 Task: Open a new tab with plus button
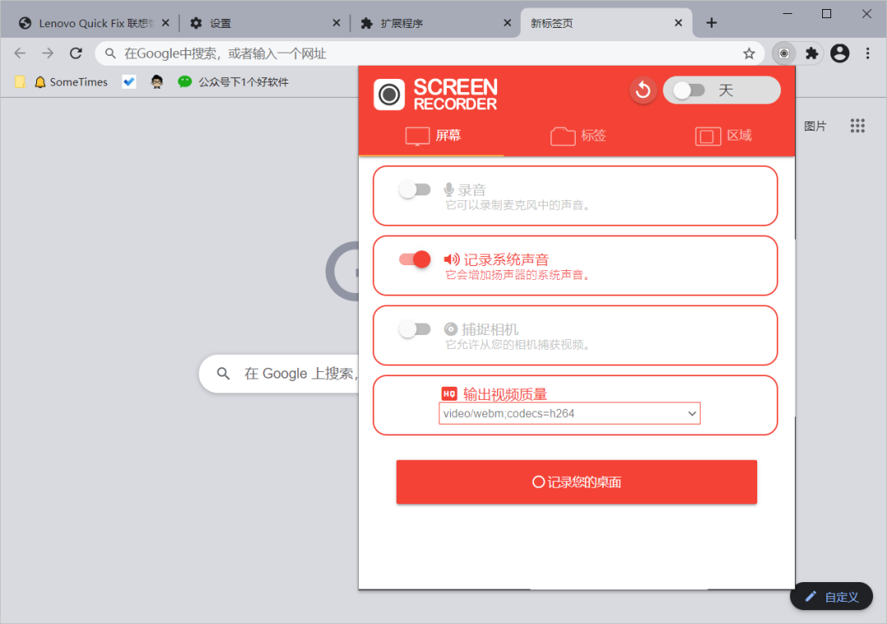[711, 23]
